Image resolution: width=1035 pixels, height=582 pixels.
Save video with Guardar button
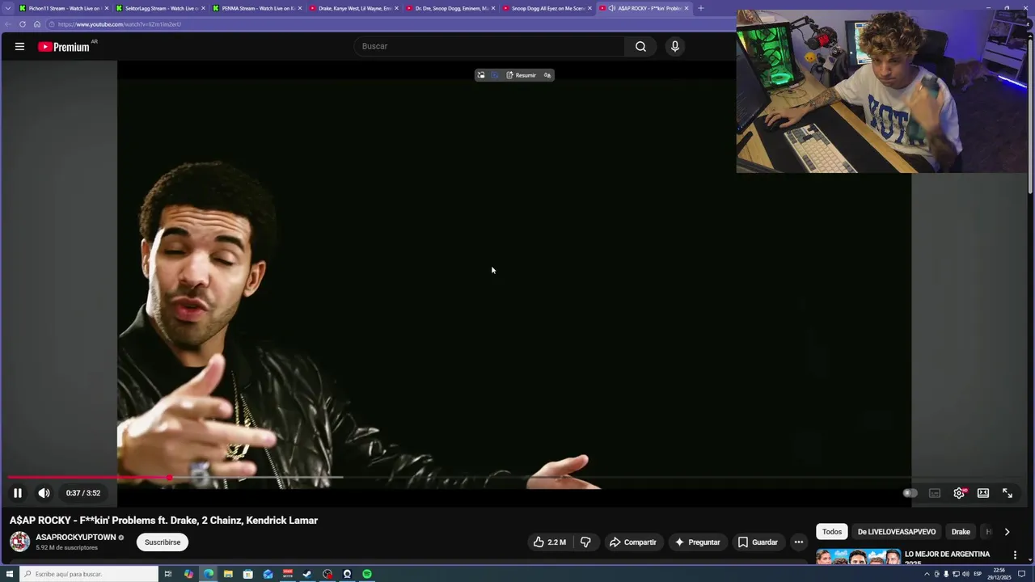coord(758,542)
